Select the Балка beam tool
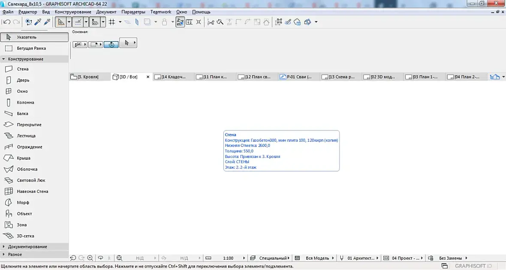Viewport: 506px width, 270px height. pos(34,113)
